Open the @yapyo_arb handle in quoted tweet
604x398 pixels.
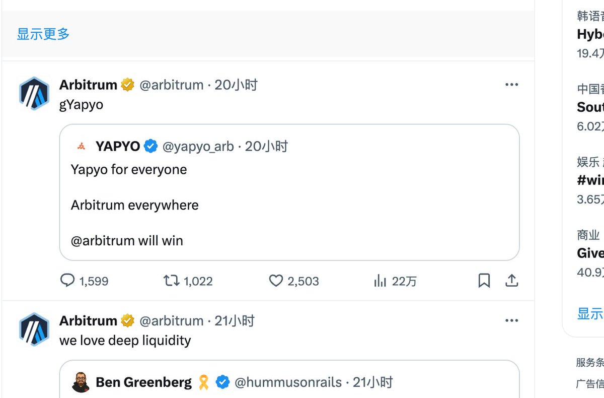pyautogui.click(x=198, y=146)
